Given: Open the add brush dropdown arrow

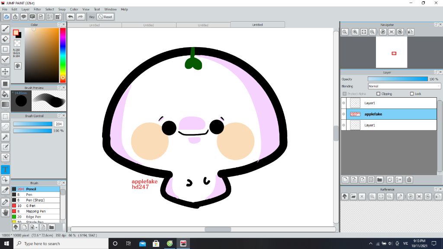Looking at the screenshot, I should point(36,227).
